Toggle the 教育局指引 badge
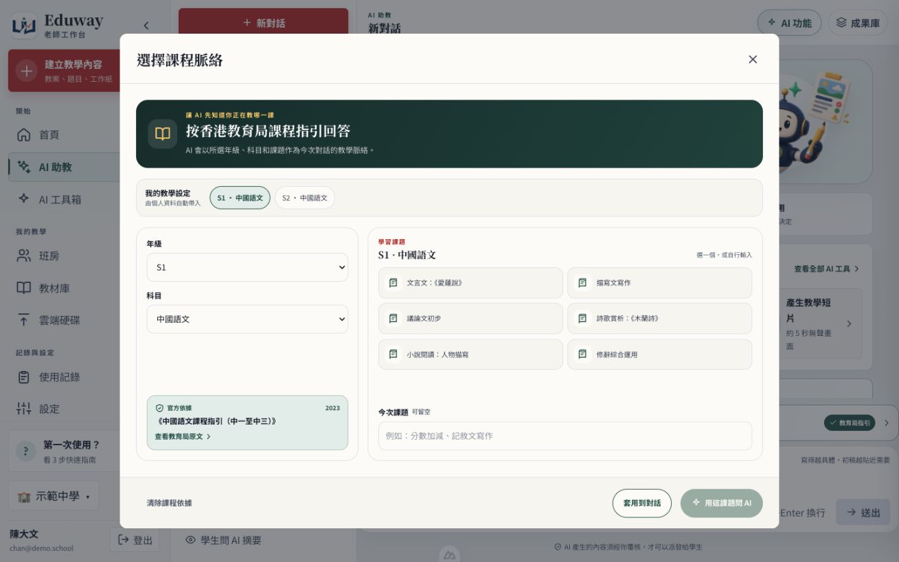This screenshot has width=899, height=562. click(x=850, y=423)
